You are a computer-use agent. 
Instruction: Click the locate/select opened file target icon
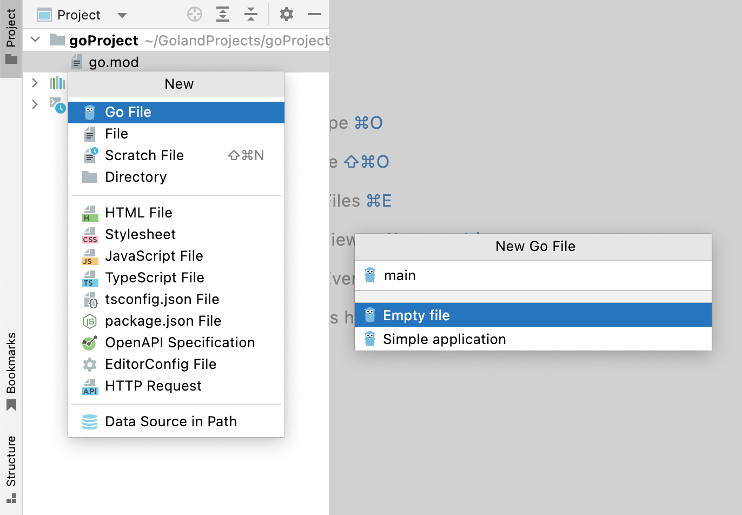(x=195, y=15)
